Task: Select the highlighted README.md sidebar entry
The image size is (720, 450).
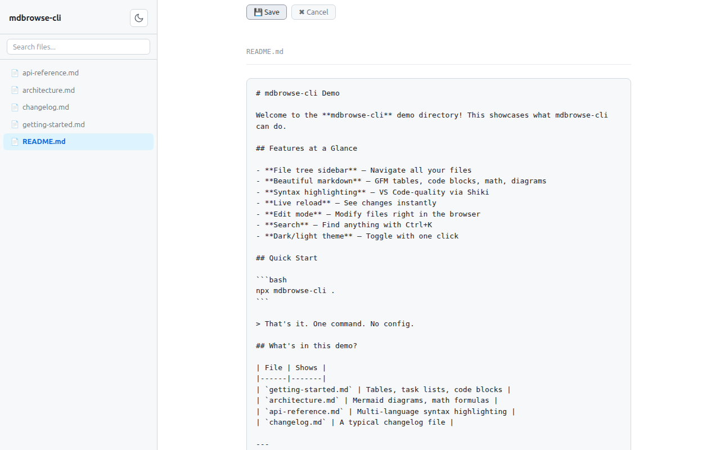Action: pyautogui.click(x=78, y=142)
